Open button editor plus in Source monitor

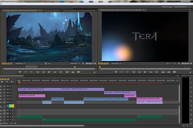point(94,72)
